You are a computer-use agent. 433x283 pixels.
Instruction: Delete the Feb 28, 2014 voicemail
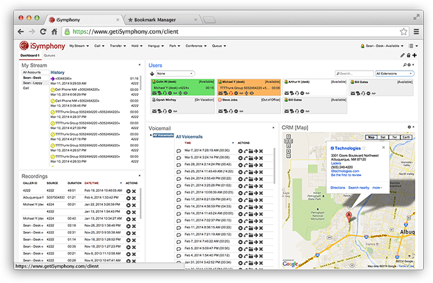pos(261,164)
